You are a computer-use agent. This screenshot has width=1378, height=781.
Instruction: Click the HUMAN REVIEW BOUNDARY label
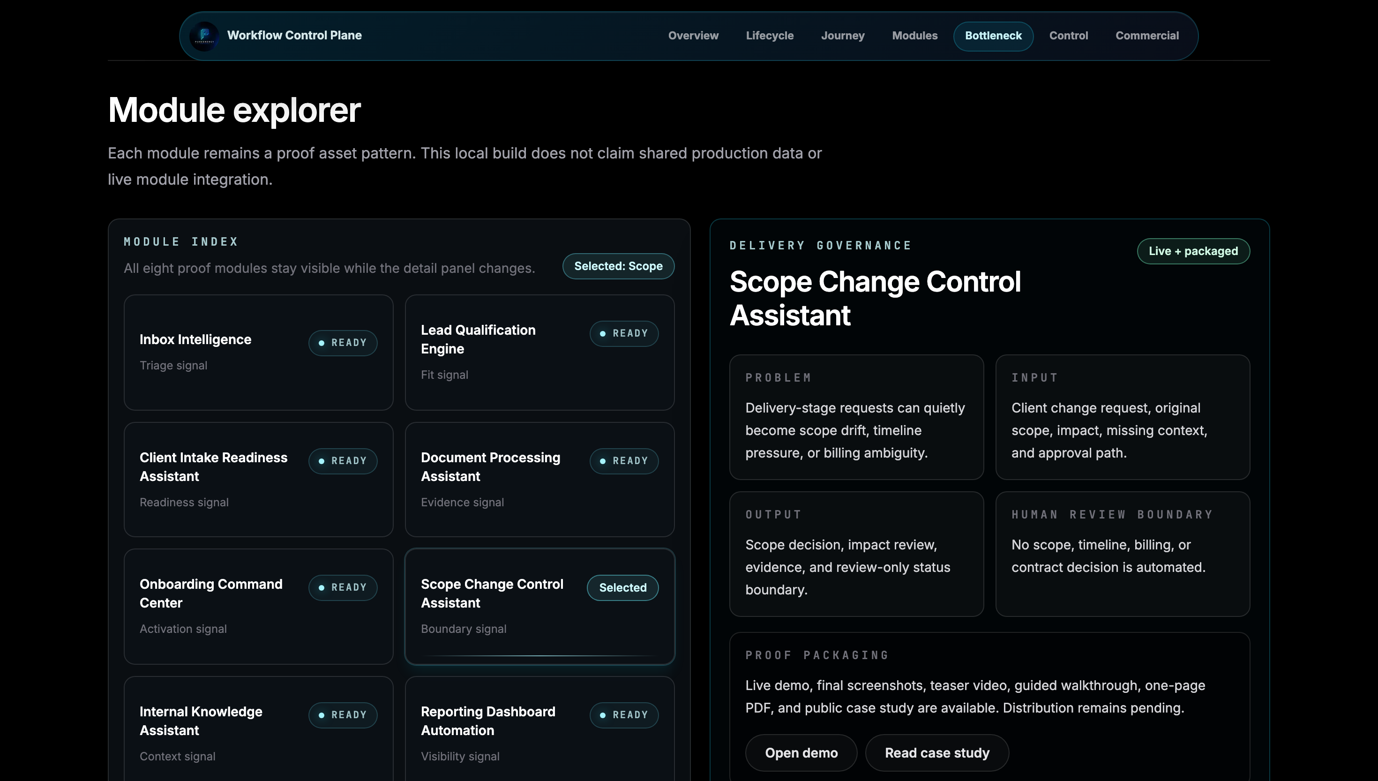(1112, 514)
